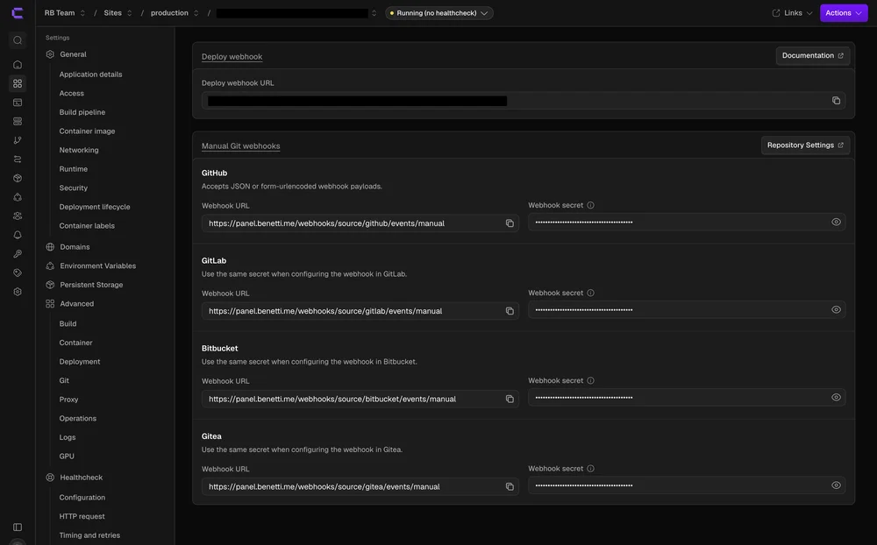Reveal the Bitbucket webhook secret
Image resolution: width=877 pixels, height=545 pixels.
pos(836,398)
